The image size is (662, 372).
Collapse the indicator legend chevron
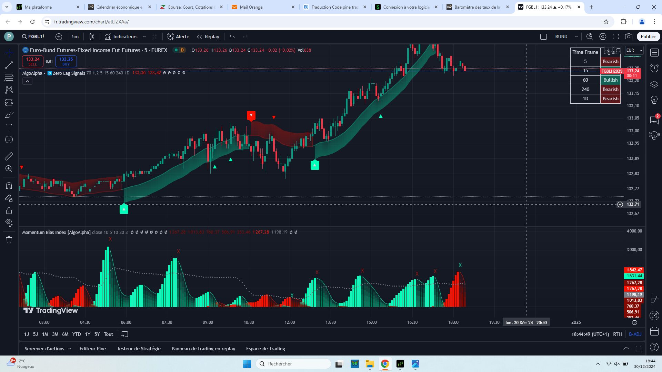(x=27, y=81)
